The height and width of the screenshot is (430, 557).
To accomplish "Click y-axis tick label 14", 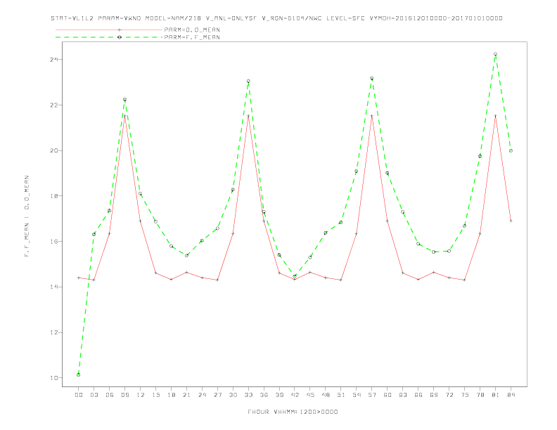I will coord(53,287).
